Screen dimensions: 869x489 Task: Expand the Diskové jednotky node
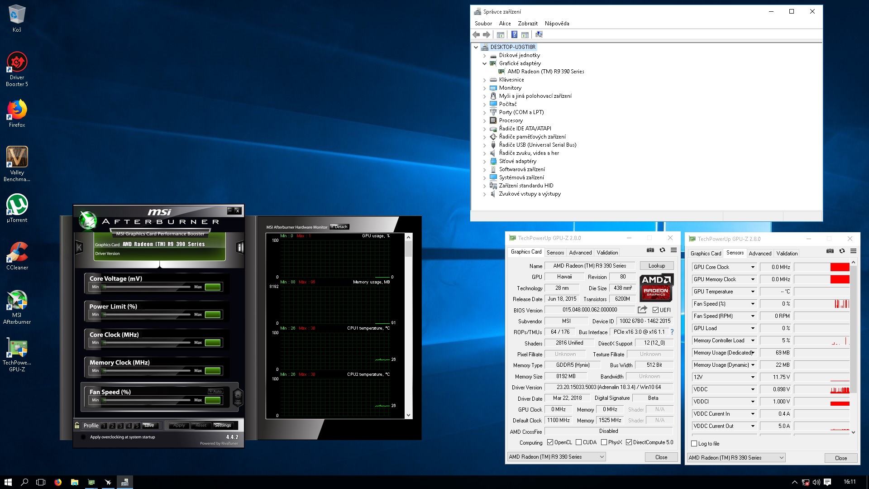484,55
